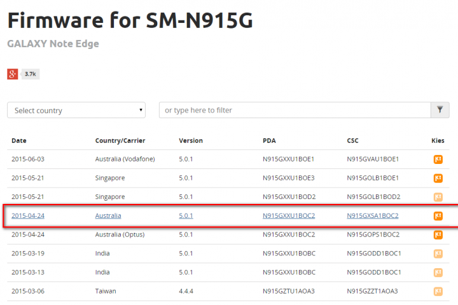Click the 'Firmware for SM-N915G' heading
The image size is (458, 305).
[x=130, y=20]
